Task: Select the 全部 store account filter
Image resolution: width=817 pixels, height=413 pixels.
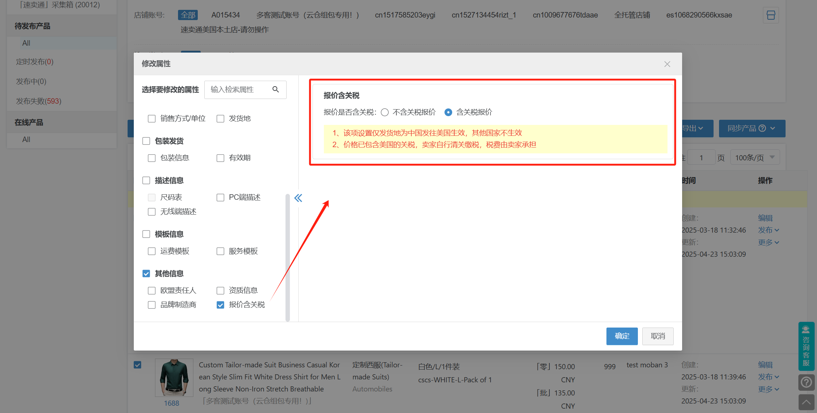Action: click(188, 15)
